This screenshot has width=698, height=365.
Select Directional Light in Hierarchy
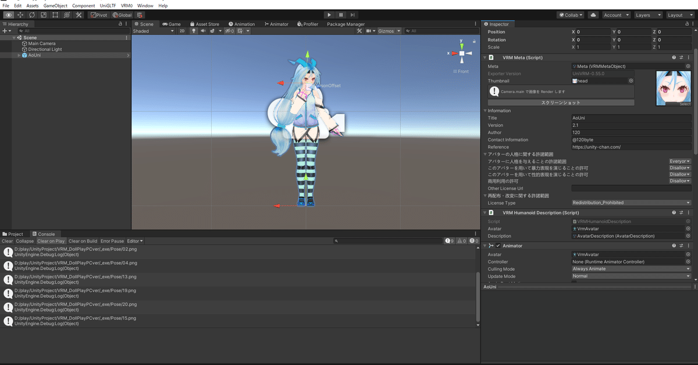click(x=45, y=49)
